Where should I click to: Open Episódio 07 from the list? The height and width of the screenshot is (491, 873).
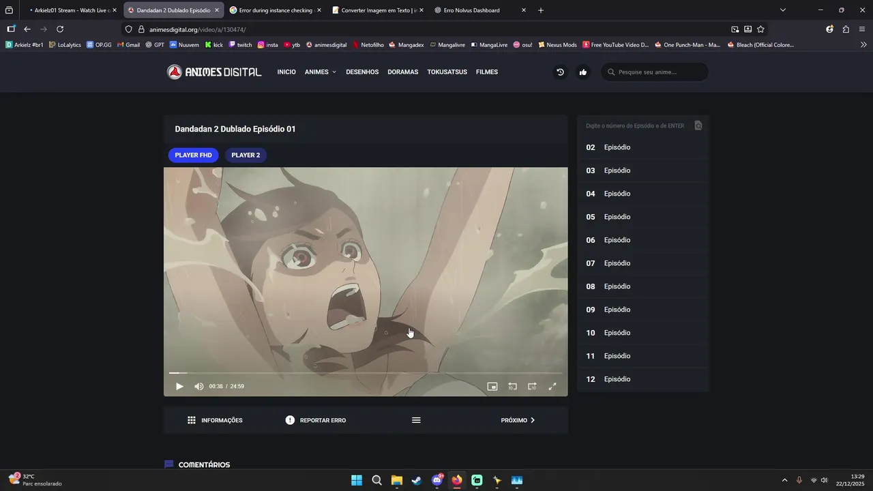(643, 263)
